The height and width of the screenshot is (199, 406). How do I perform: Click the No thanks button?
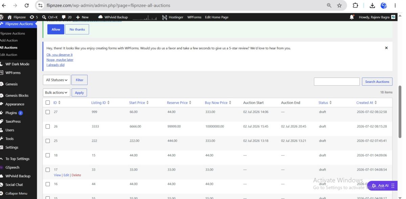(x=77, y=29)
